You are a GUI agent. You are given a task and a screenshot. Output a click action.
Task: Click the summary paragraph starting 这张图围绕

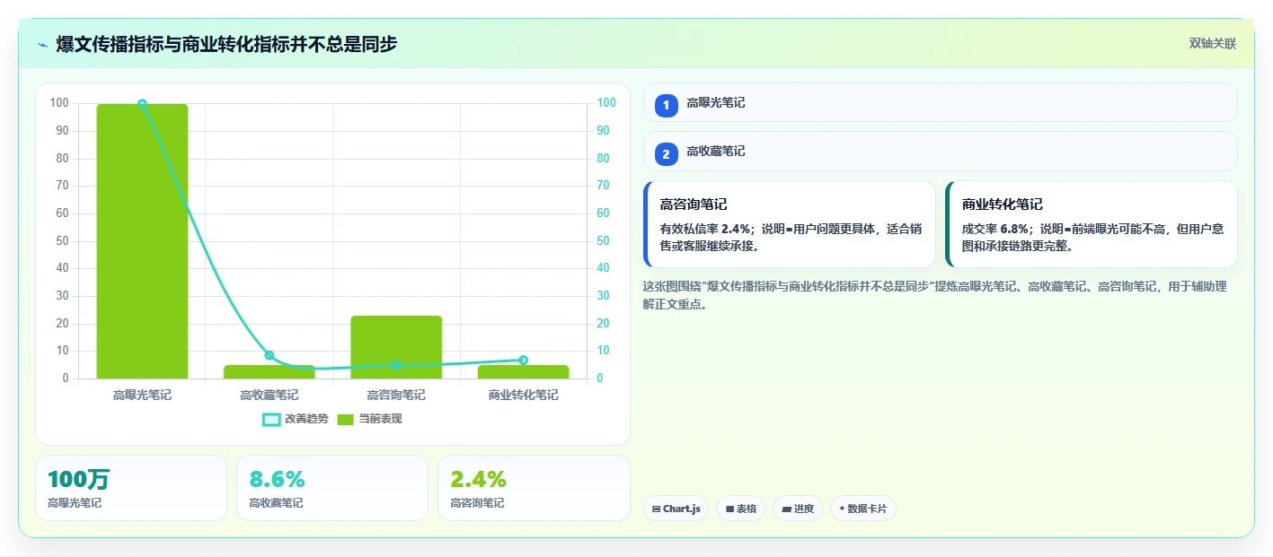click(x=934, y=295)
